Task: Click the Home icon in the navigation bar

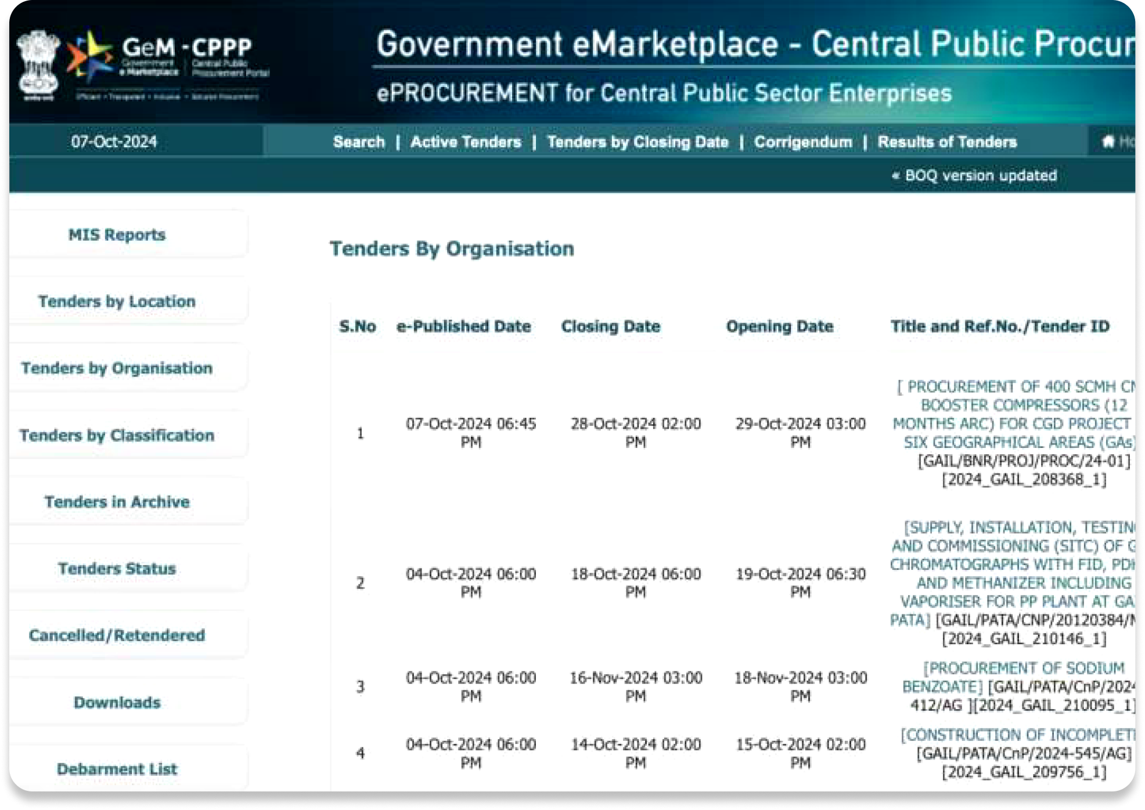Action: (1108, 142)
